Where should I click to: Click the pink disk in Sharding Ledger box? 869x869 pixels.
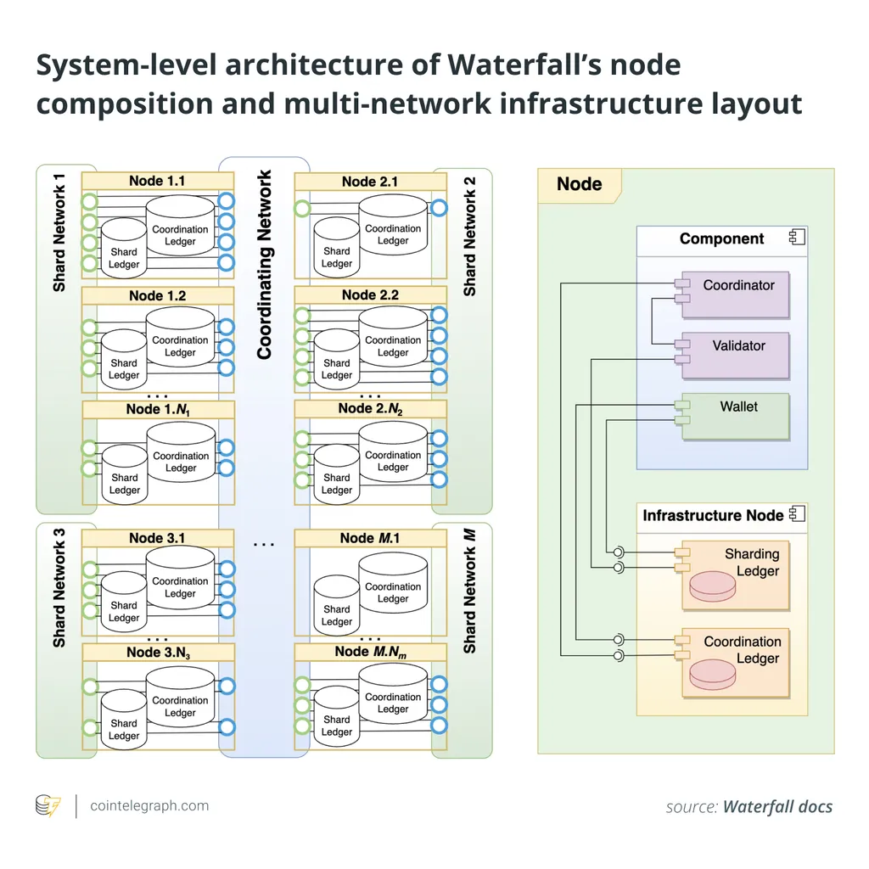pos(713,586)
